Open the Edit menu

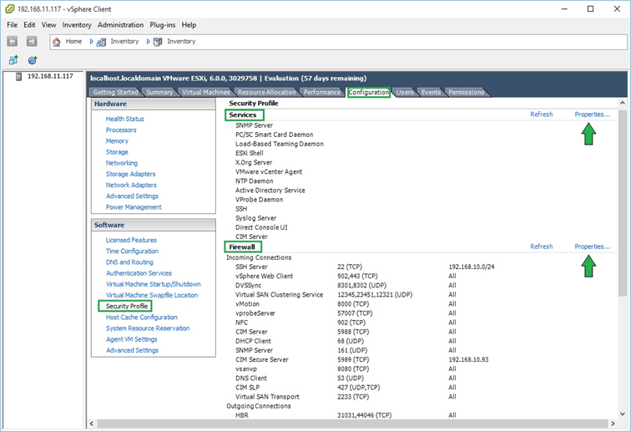point(29,25)
